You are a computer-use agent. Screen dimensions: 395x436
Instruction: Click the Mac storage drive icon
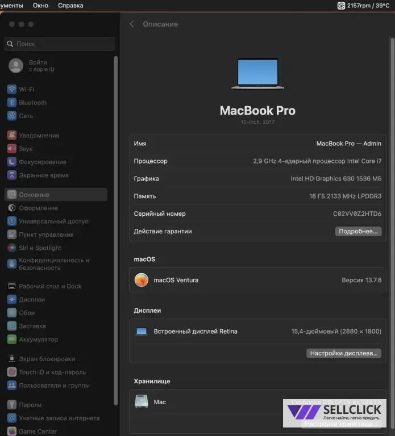pyautogui.click(x=142, y=401)
